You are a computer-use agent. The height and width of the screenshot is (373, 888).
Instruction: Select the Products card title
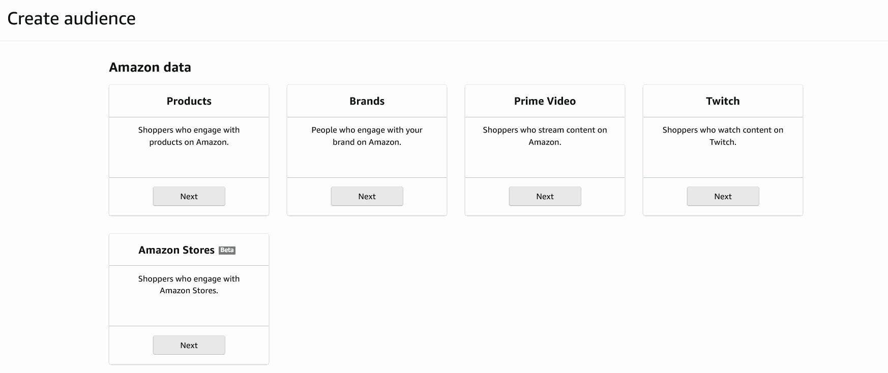[189, 101]
